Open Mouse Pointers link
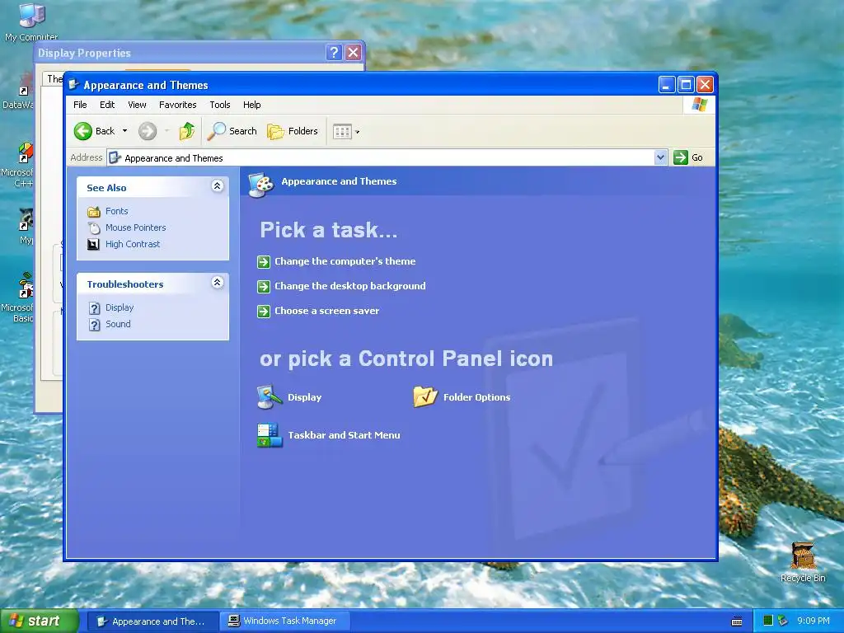Image resolution: width=844 pixels, height=633 pixels. point(136,227)
